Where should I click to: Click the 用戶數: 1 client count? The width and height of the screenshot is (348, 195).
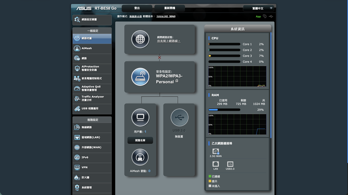coord(140,132)
